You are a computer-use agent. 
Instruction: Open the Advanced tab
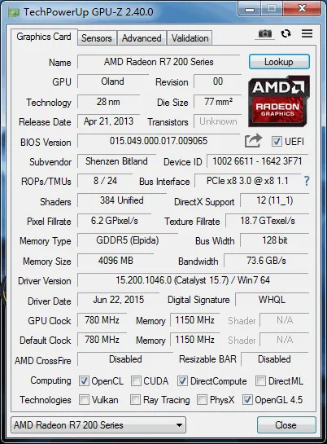(142, 38)
